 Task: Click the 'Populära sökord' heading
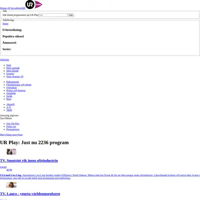coord(13,36)
